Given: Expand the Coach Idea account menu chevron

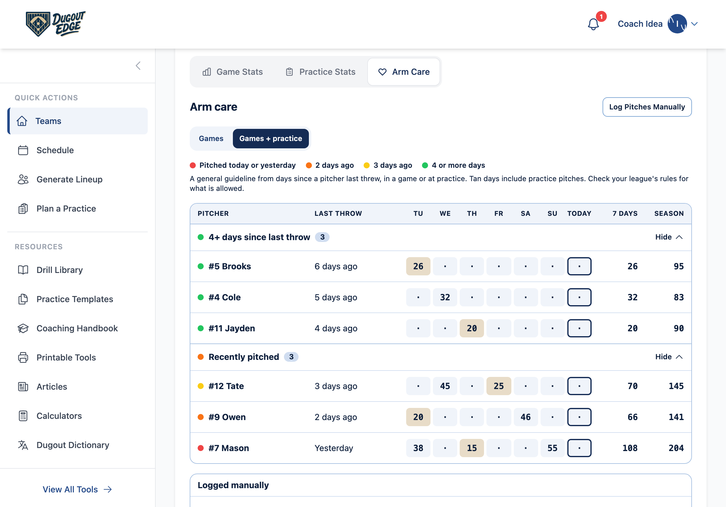Looking at the screenshot, I should click(694, 24).
